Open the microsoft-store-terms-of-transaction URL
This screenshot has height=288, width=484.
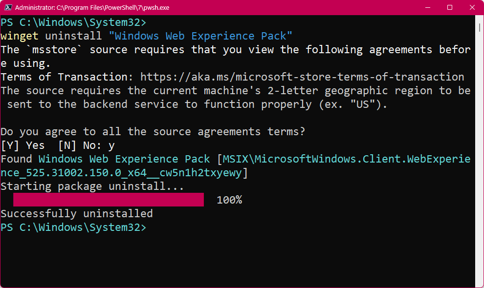[x=302, y=77]
